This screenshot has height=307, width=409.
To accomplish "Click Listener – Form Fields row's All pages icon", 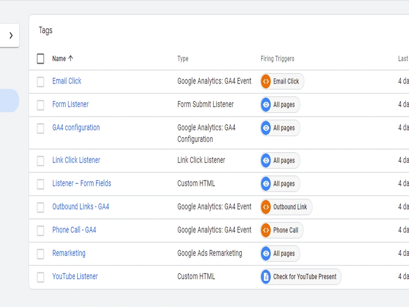I will pos(266,184).
